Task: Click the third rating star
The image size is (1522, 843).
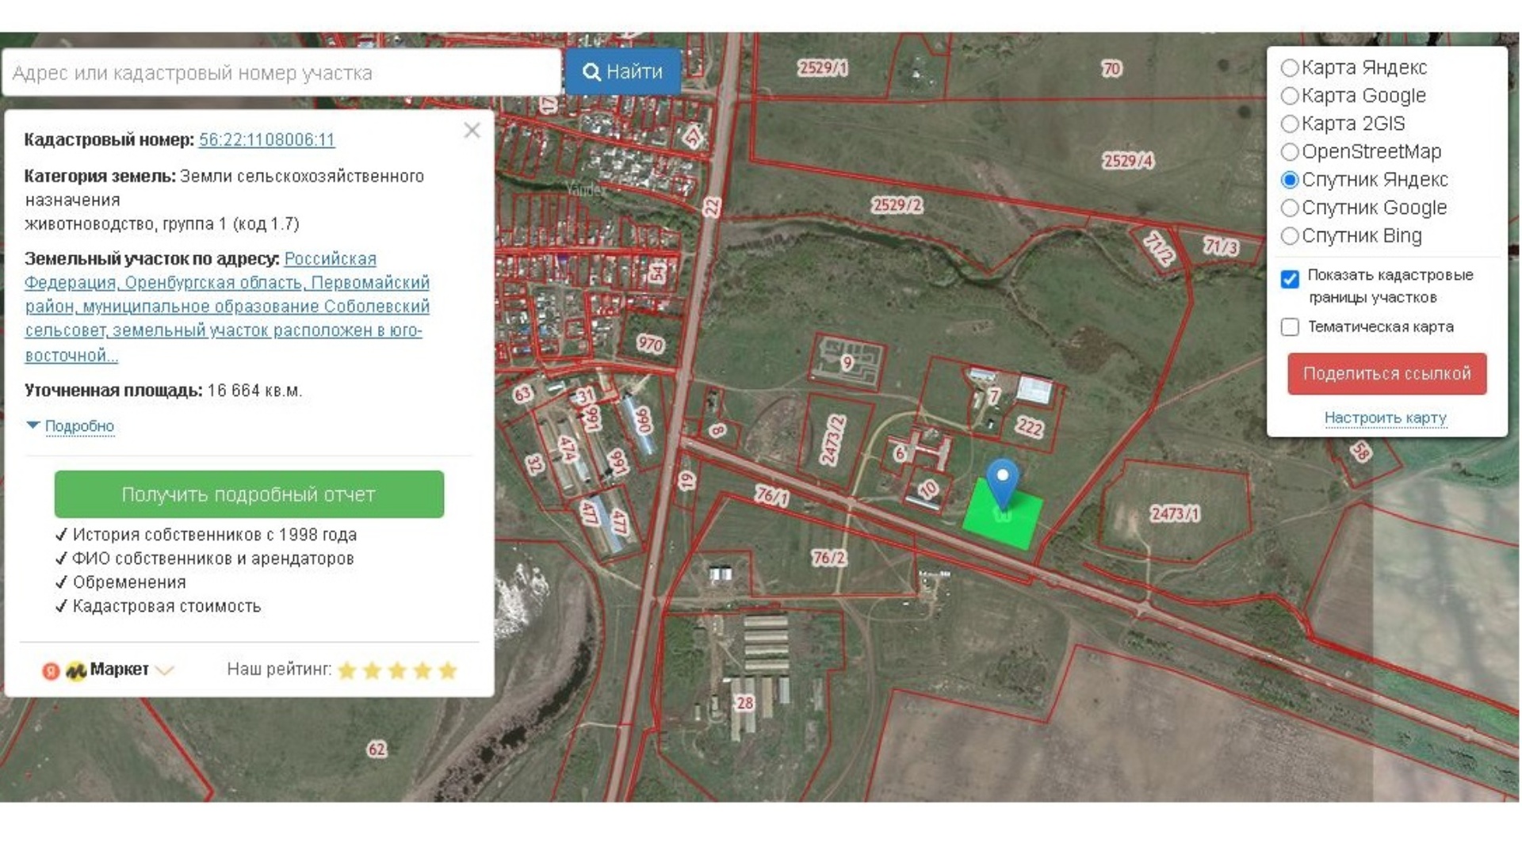Action: pyautogui.click(x=397, y=670)
